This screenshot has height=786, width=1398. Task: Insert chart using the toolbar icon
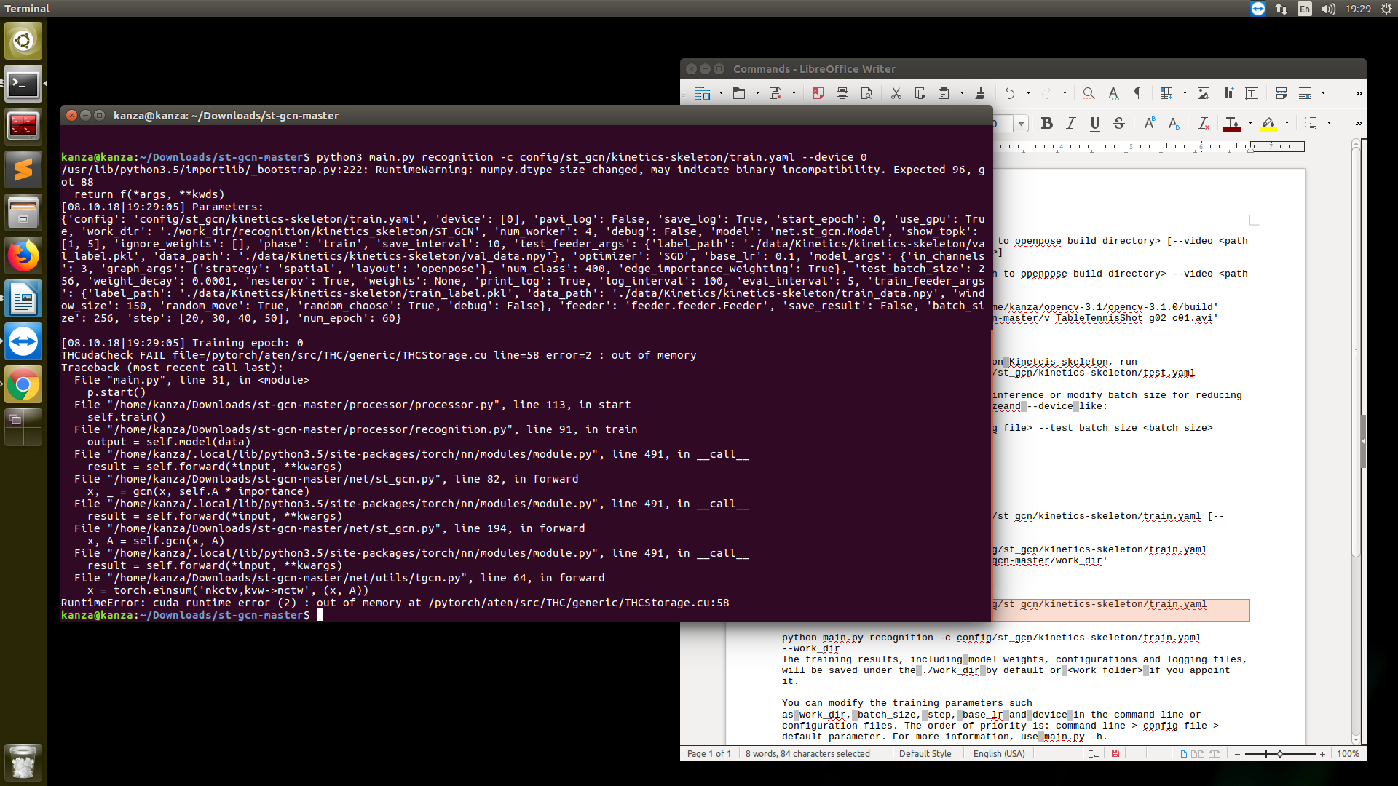click(1228, 93)
